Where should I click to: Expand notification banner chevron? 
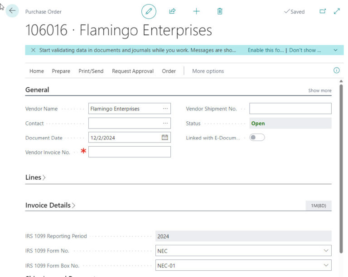click(336, 50)
